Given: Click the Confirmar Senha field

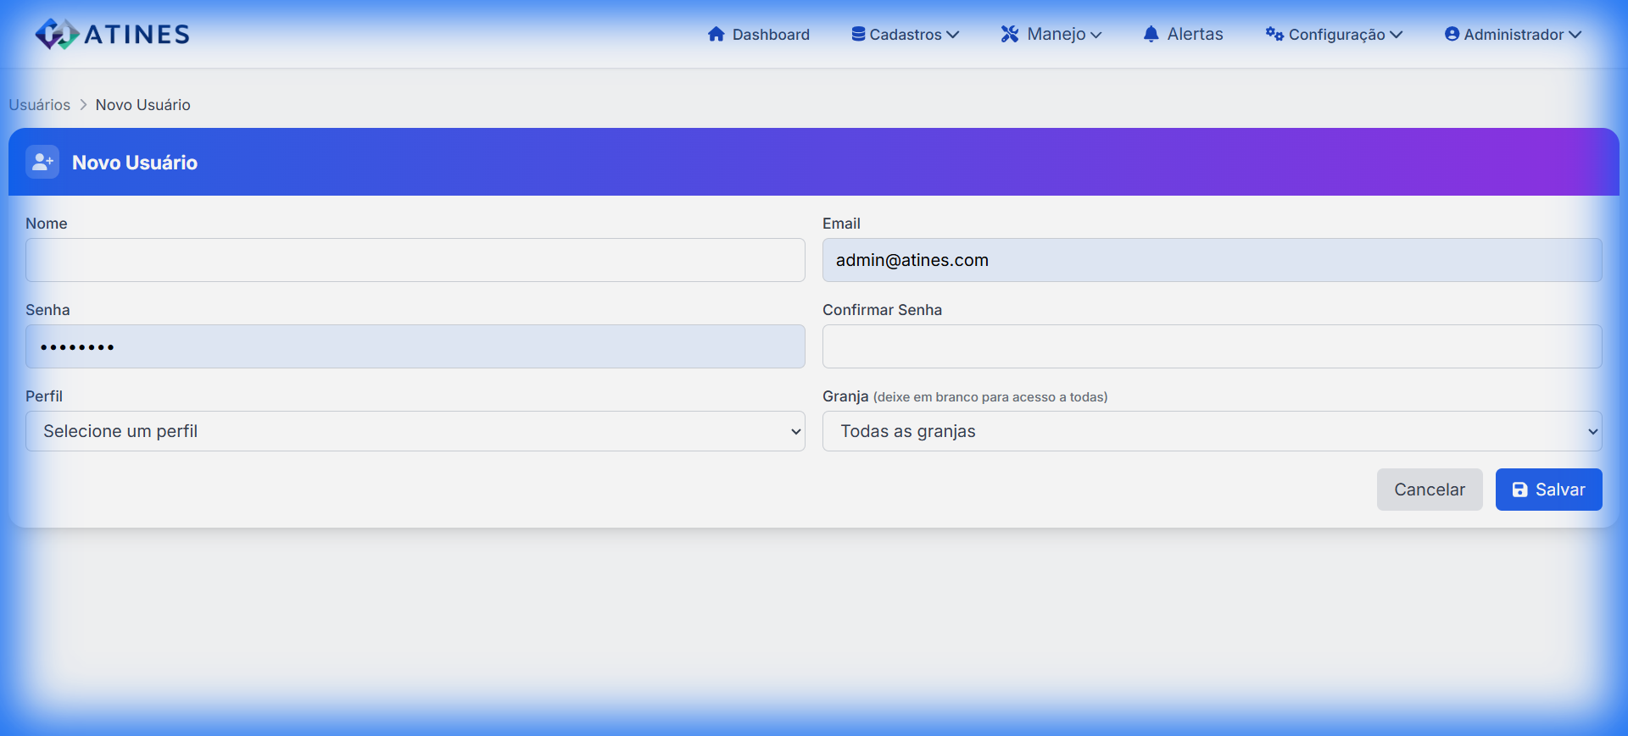Looking at the screenshot, I should 1212,346.
